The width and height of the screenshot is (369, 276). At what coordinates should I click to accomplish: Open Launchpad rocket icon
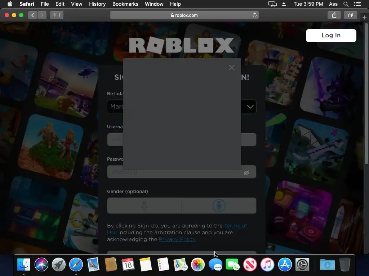tap(59, 264)
